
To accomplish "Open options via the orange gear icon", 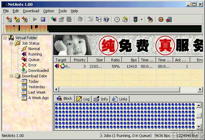I will 161,19.
